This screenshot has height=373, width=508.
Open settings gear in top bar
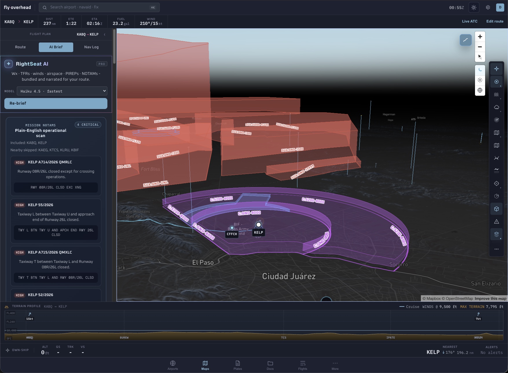click(488, 8)
